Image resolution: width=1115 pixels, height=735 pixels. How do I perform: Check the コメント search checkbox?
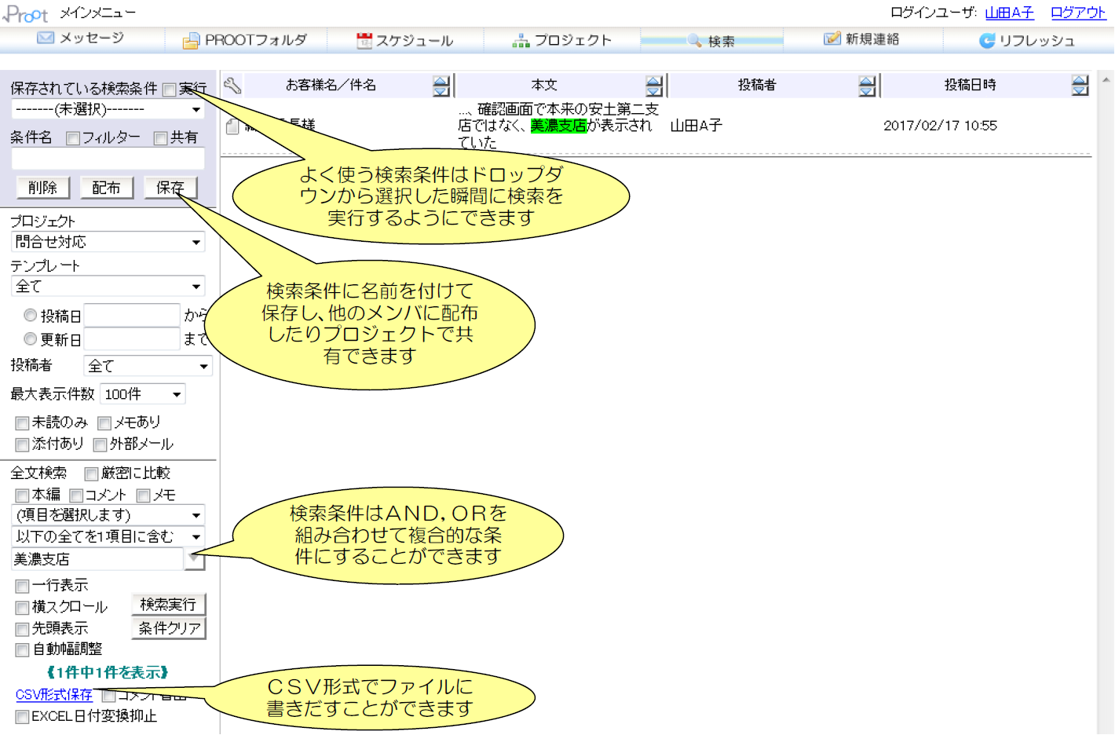pos(76,495)
